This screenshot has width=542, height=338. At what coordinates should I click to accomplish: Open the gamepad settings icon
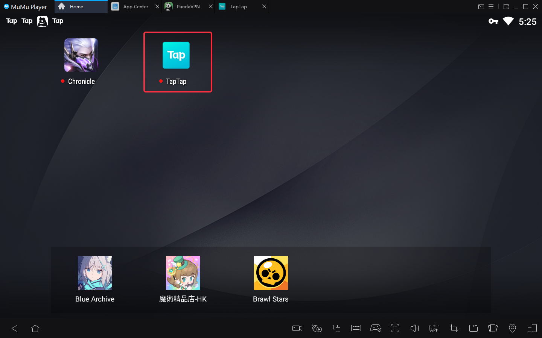click(376, 328)
